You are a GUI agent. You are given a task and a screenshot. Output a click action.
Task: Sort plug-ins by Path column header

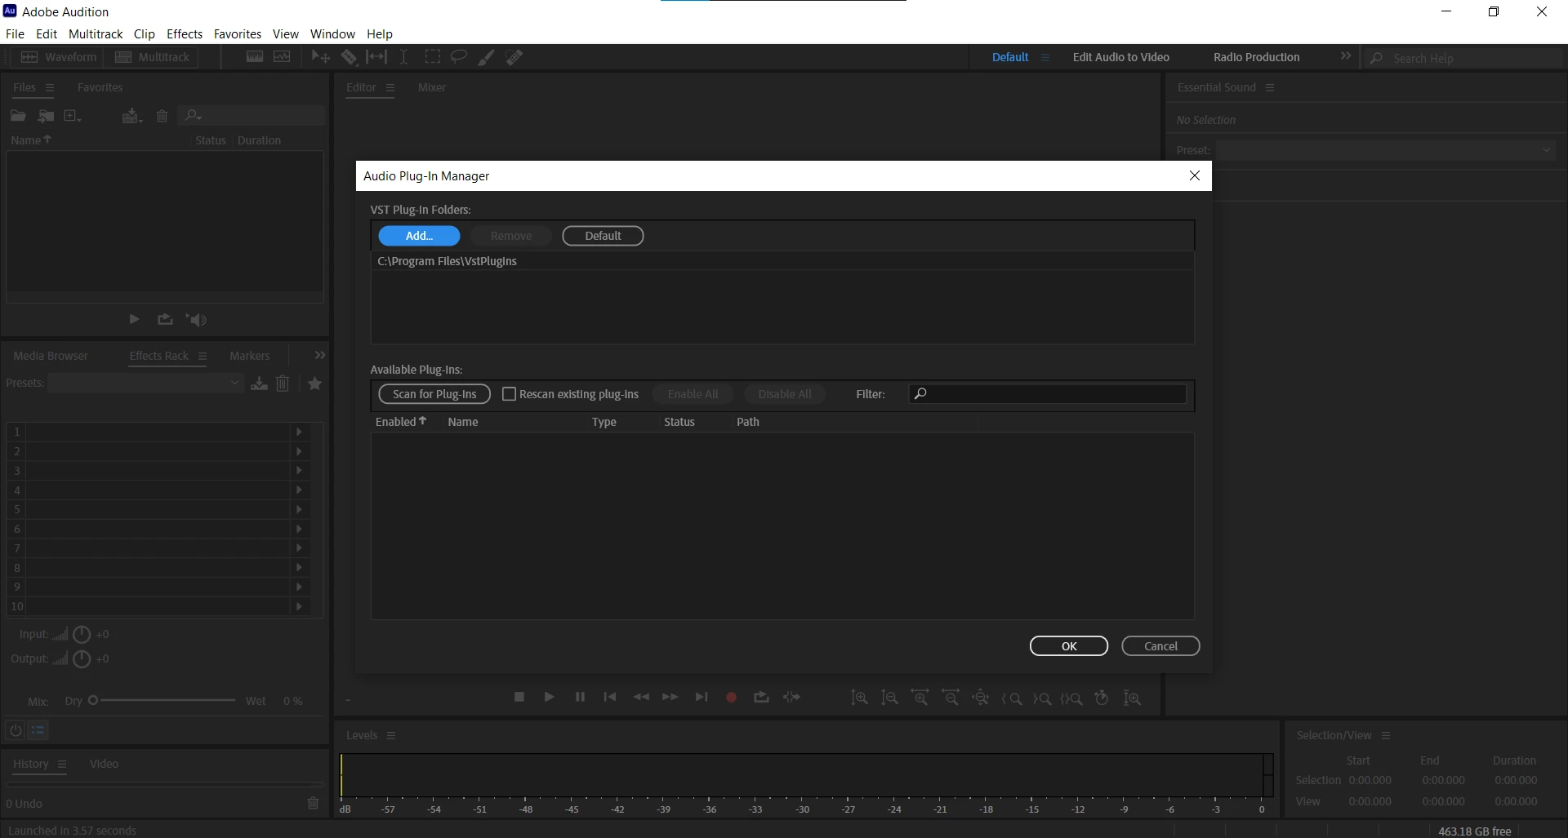748,422
